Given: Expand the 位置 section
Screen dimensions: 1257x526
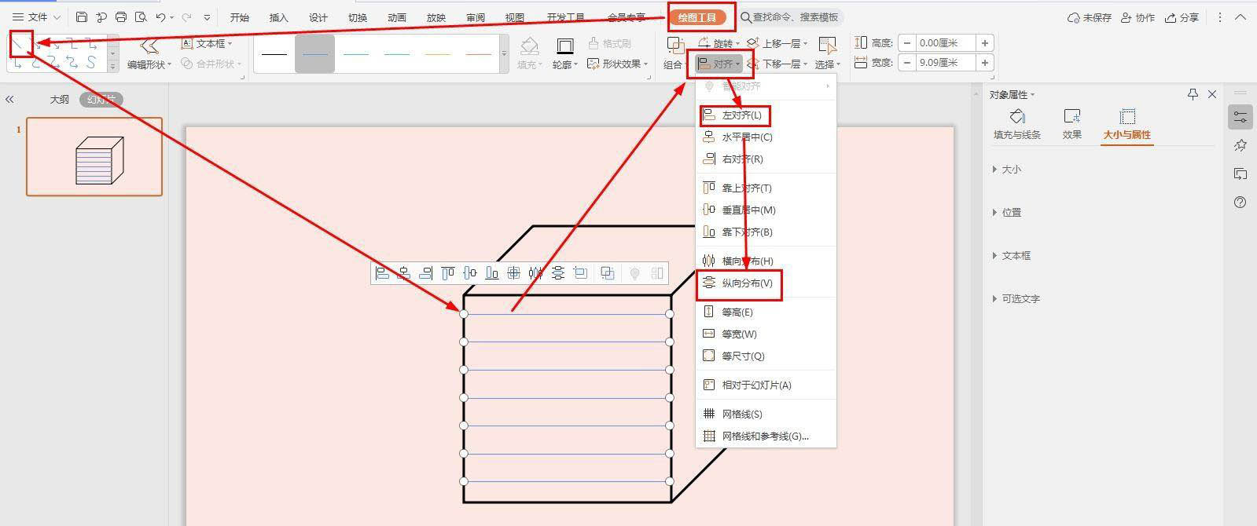Looking at the screenshot, I should point(1007,213).
